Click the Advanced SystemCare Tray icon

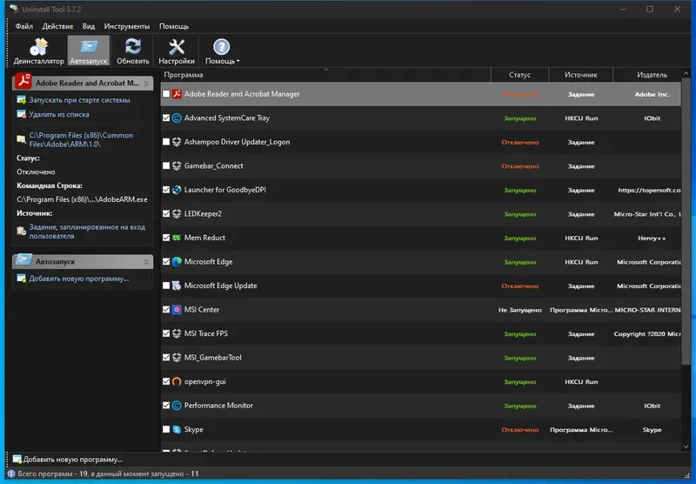coord(177,118)
